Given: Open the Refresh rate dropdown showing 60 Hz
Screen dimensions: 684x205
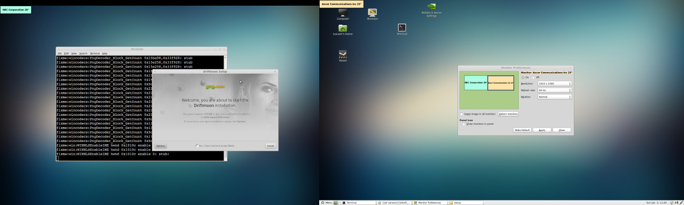Looking at the screenshot, I should (x=554, y=90).
